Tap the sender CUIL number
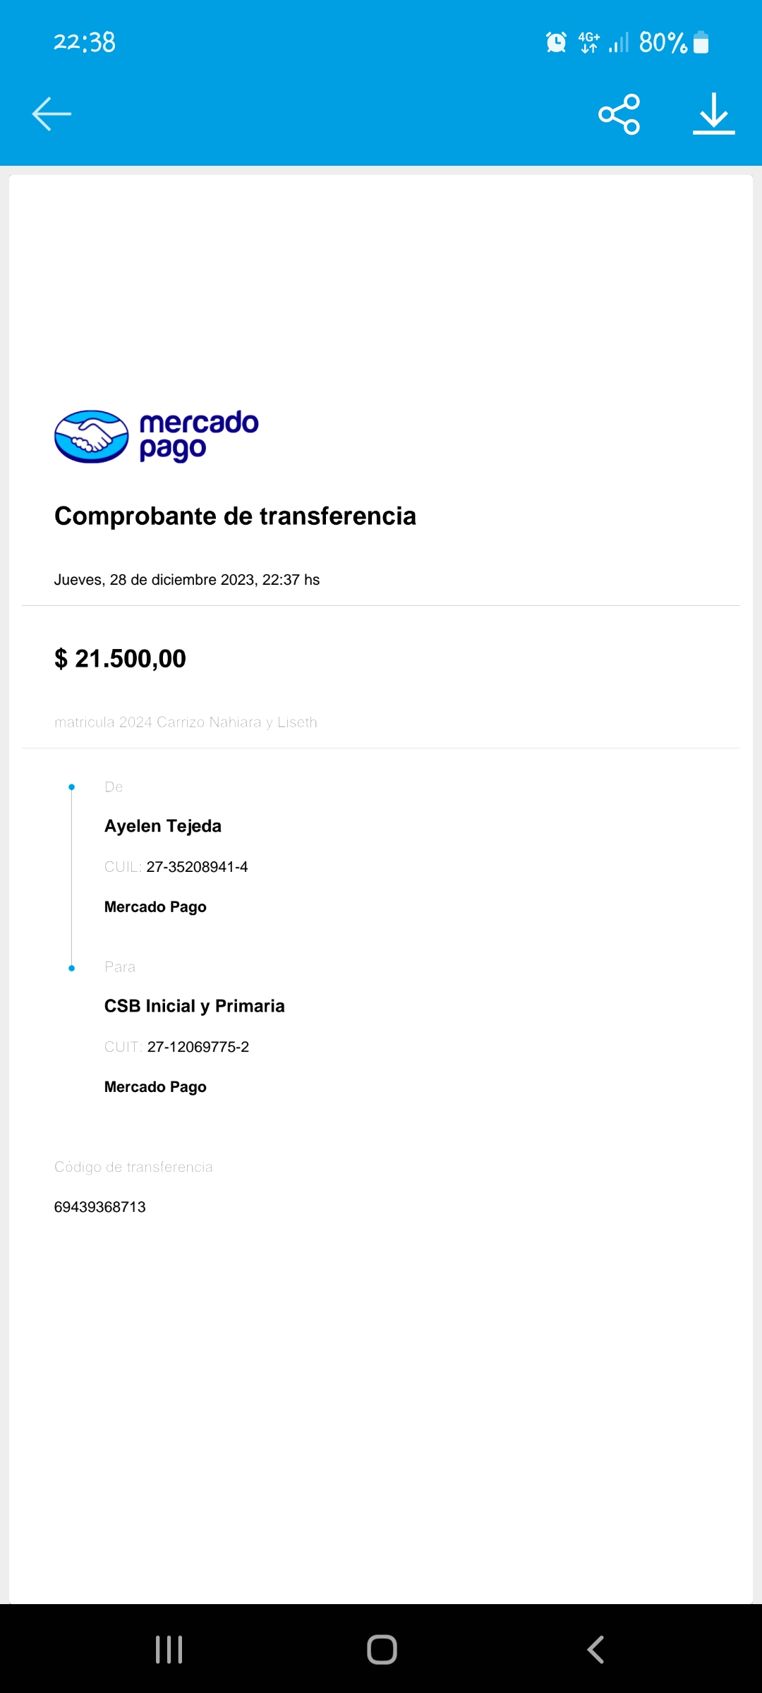 pos(197,866)
